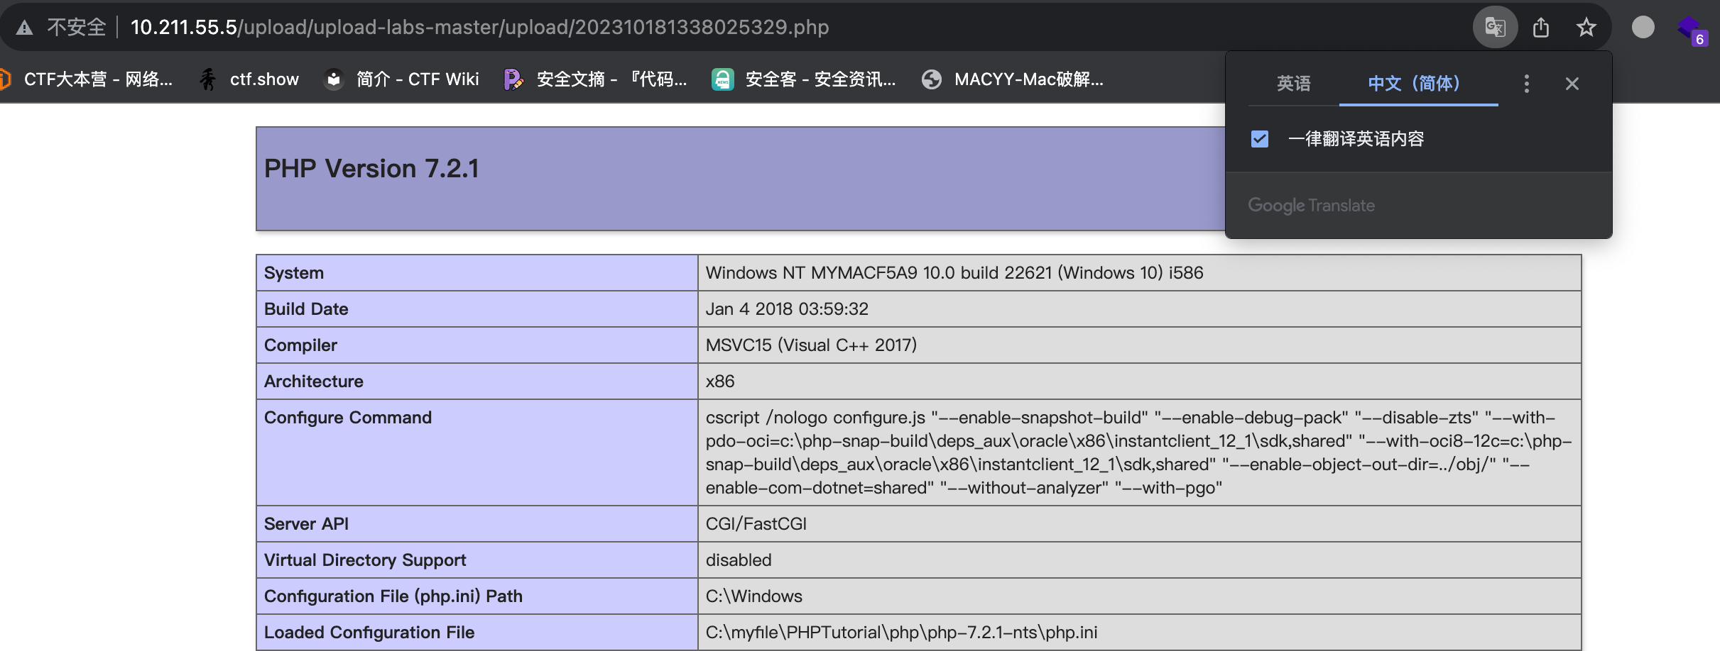Click the ctf.show bookmark favicon

pyautogui.click(x=207, y=79)
